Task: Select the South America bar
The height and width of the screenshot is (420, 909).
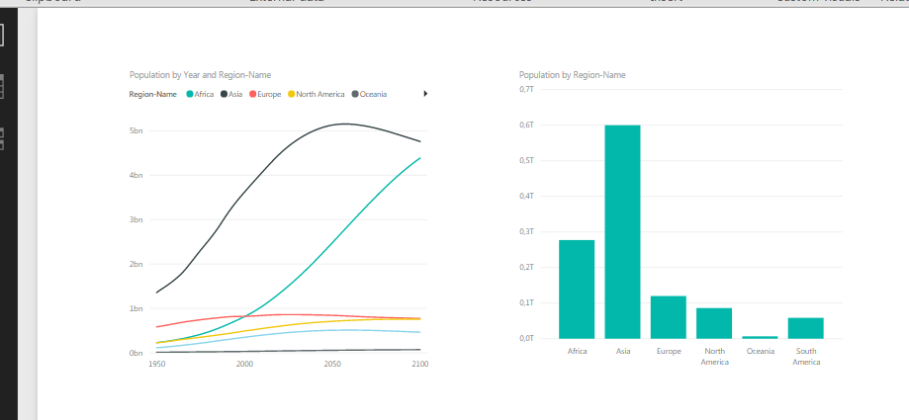Action: tap(806, 328)
